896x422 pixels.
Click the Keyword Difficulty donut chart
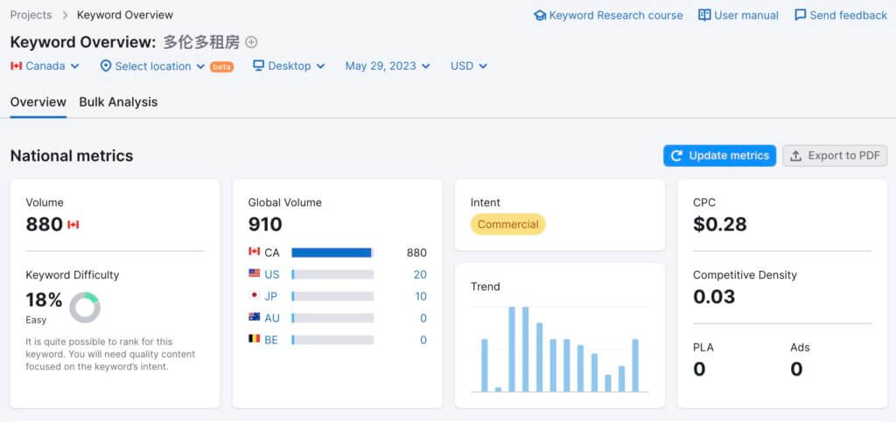(85, 308)
